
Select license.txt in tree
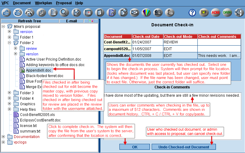pyautogui.click(x=28, y=125)
